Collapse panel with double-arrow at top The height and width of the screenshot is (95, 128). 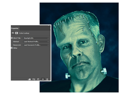[x=49, y=25]
